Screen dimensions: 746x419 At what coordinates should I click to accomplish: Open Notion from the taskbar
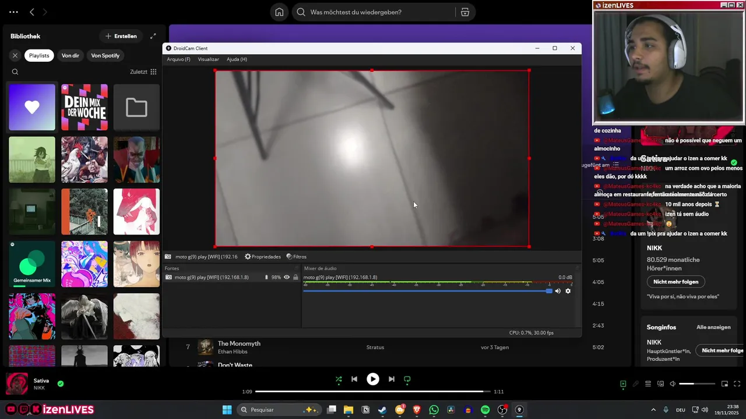click(365, 410)
